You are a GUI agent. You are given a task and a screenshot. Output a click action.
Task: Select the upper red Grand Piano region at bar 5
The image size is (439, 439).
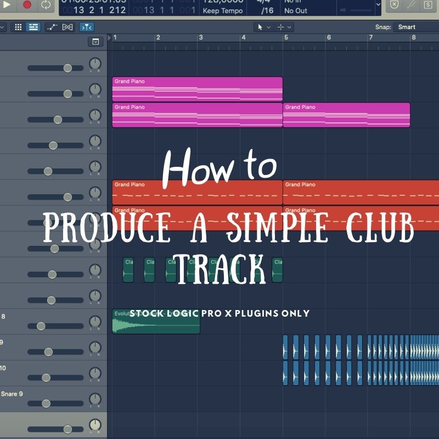(x=361, y=193)
